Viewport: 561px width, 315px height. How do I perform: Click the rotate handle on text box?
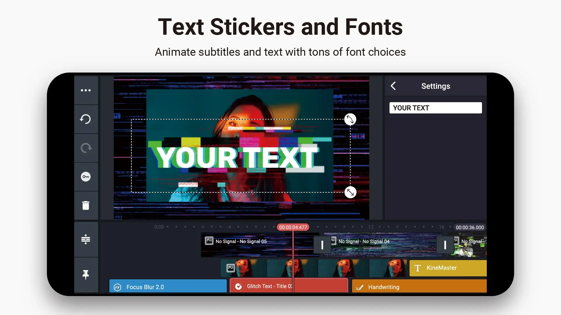point(350,119)
